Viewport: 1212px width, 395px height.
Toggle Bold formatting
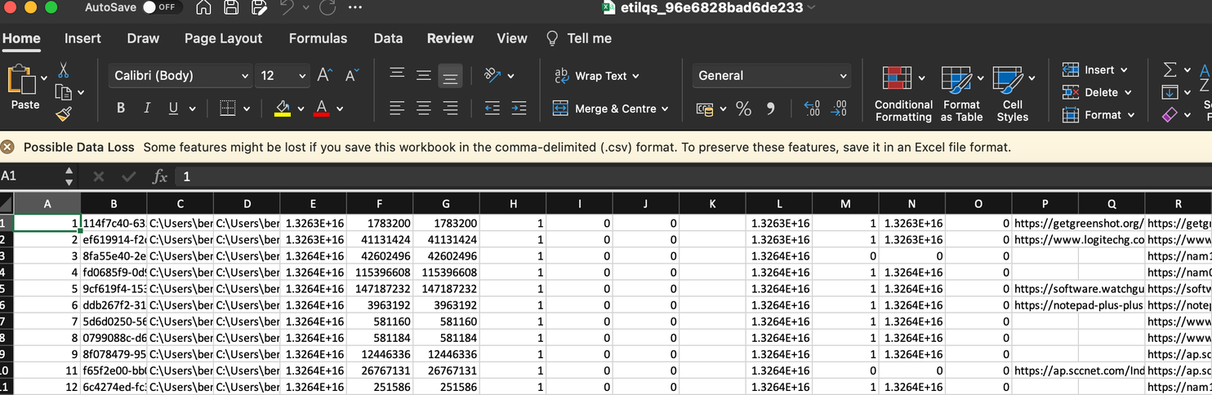121,108
